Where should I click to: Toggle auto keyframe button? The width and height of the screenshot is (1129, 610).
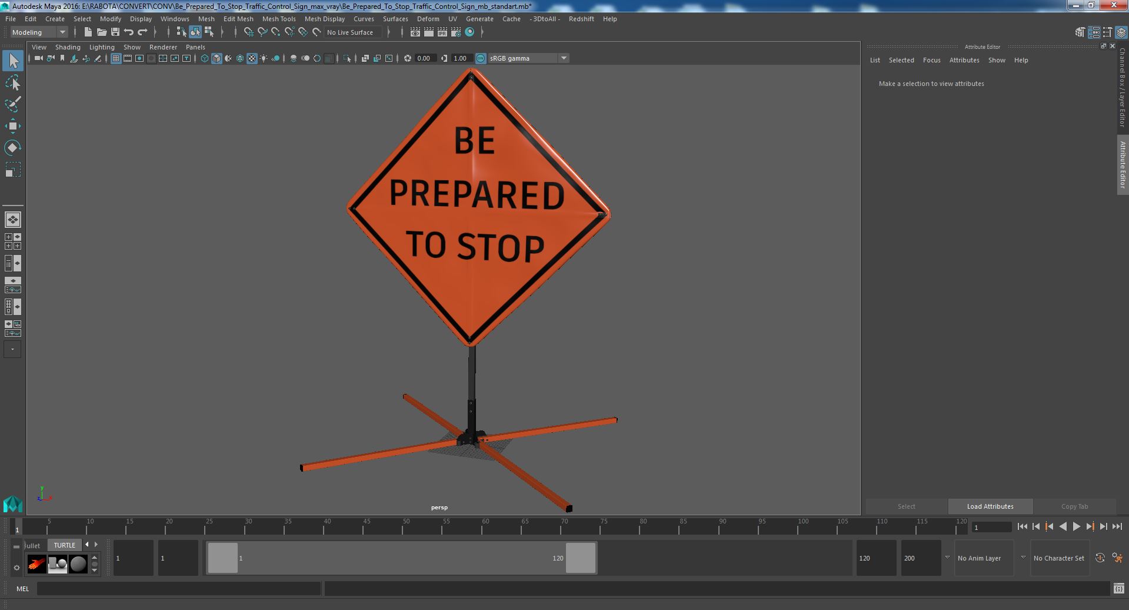(x=1100, y=558)
